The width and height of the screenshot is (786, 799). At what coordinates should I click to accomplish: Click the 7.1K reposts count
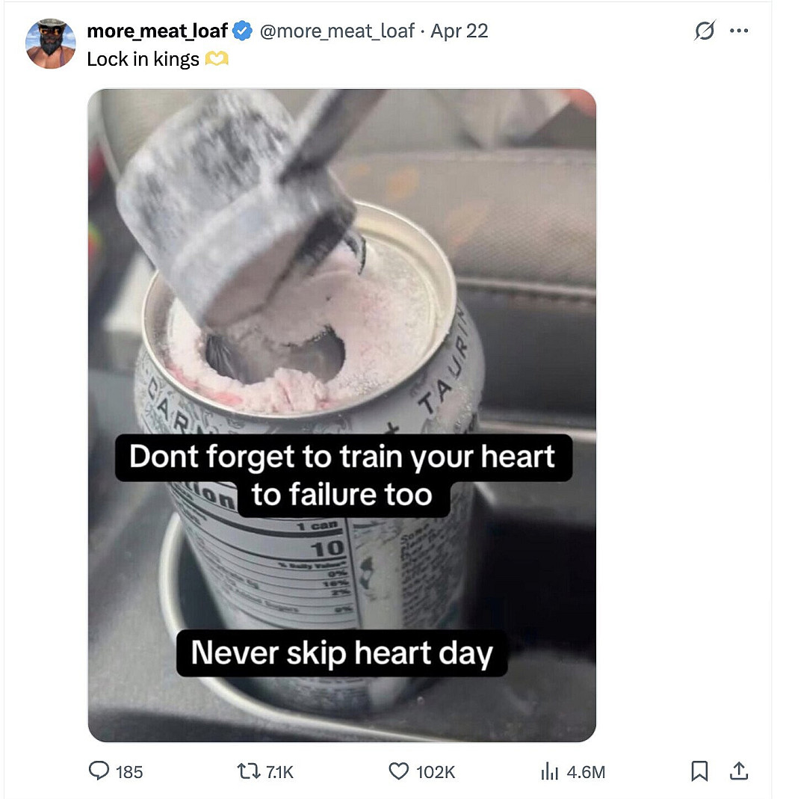click(280, 772)
